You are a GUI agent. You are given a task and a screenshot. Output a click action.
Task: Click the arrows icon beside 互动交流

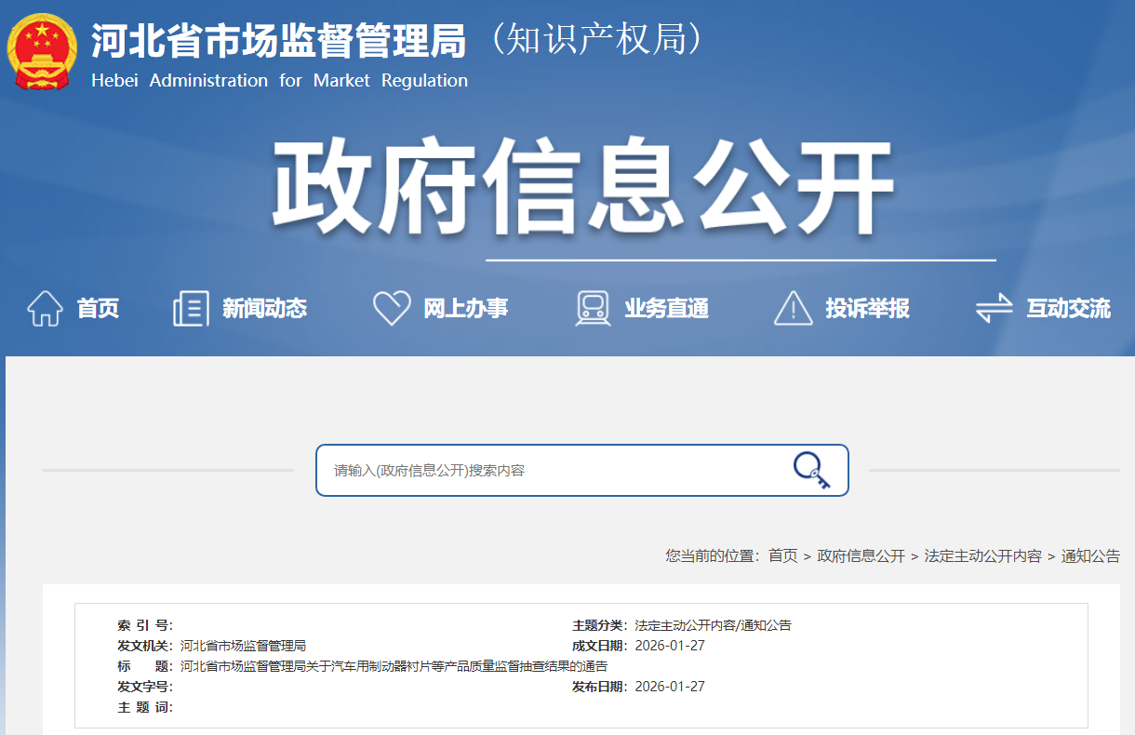tap(994, 308)
